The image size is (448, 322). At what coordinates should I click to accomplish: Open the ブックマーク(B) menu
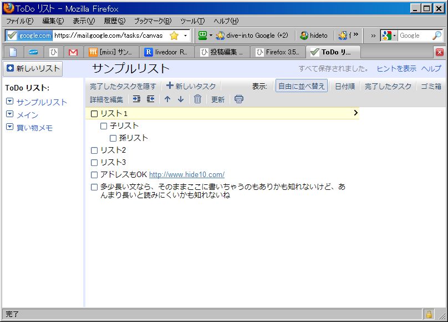[x=152, y=21]
